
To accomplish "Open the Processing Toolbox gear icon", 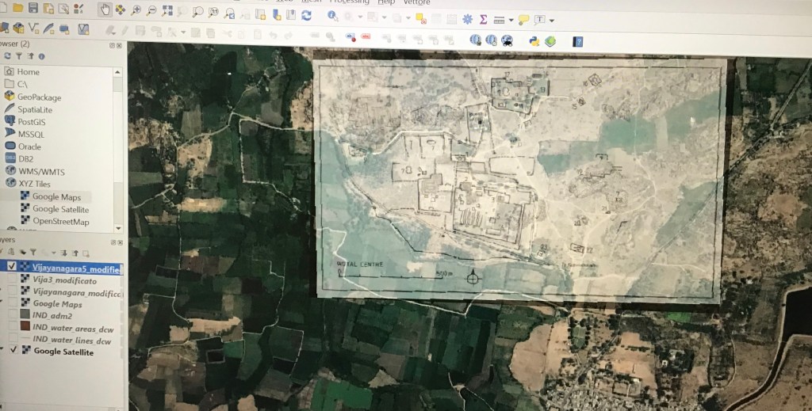I will tap(467, 19).
